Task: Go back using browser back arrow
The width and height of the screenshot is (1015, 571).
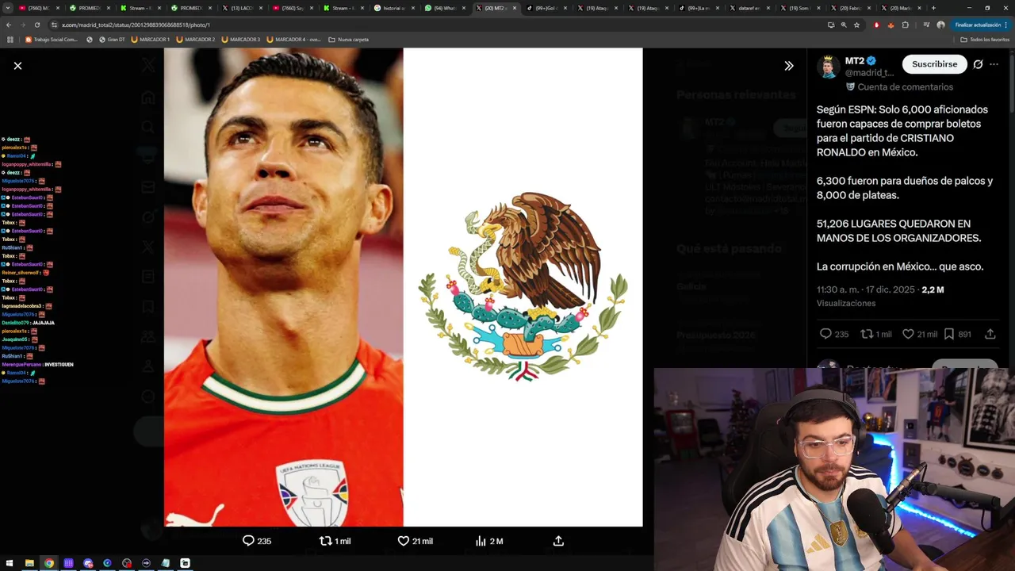Action: (9, 25)
